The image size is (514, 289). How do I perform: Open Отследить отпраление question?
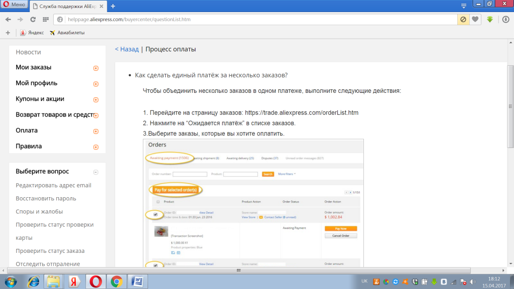(48, 264)
